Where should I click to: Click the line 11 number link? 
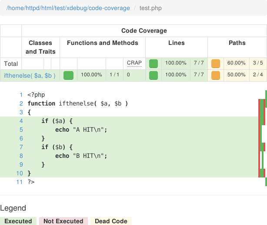[x=19, y=182]
